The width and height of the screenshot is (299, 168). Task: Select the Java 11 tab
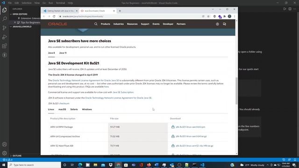point(63,53)
